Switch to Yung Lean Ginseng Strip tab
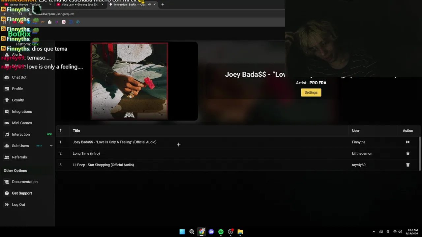Image resolution: width=422 pixels, height=237 pixels. [79, 5]
